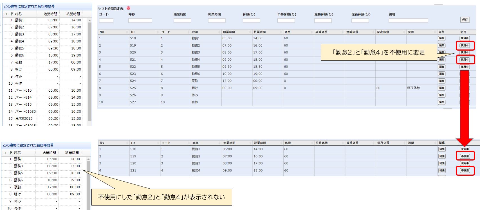Screen dimensions: 480x210
Task: Toggle 不使用 button for 勤務2 in lower table
Action: coord(465,156)
